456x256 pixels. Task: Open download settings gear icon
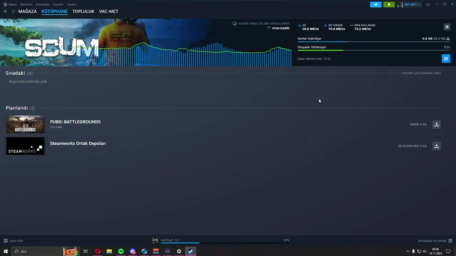coord(447,27)
